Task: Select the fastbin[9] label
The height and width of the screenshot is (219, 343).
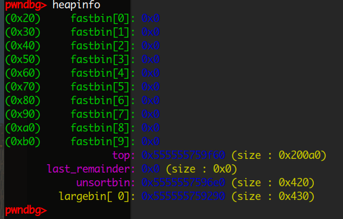Action: coord(100,142)
